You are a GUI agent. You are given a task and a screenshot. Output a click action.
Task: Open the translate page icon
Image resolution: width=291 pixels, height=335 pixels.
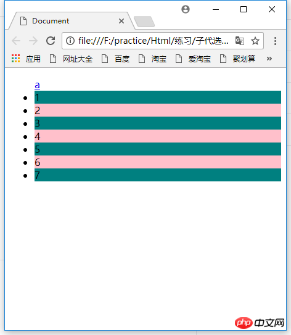pos(240,41)
